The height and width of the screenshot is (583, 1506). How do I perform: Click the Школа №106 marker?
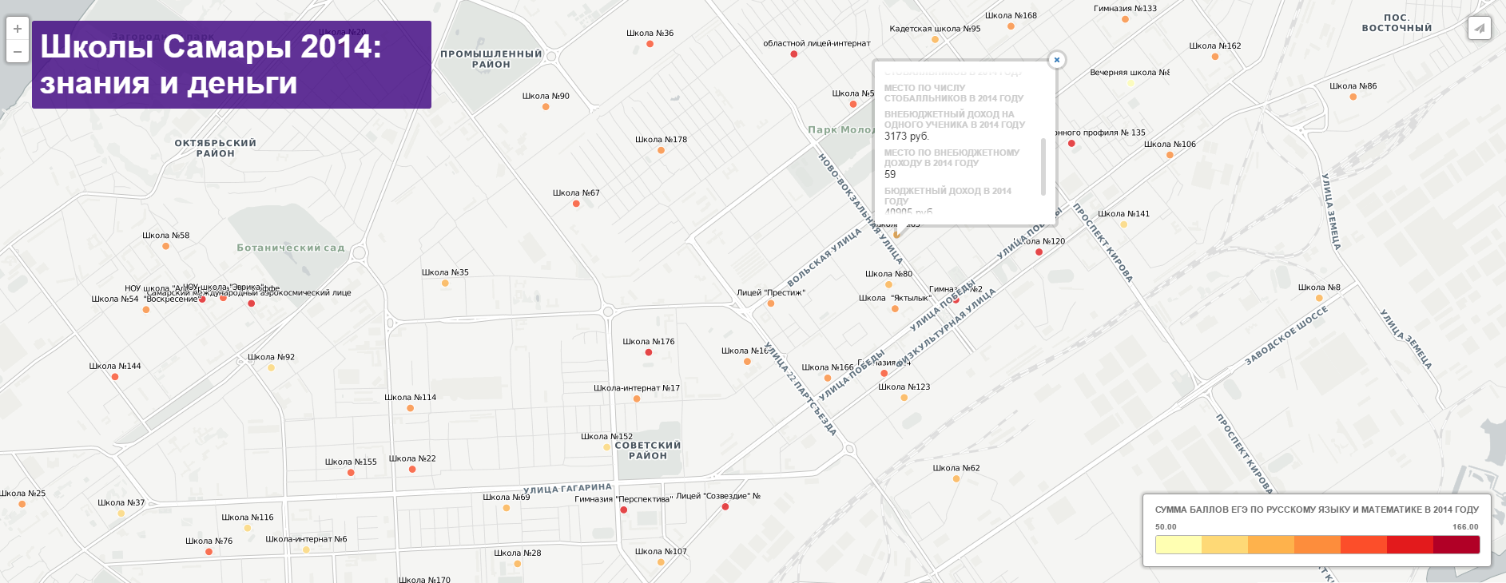tap(1170, 155)
